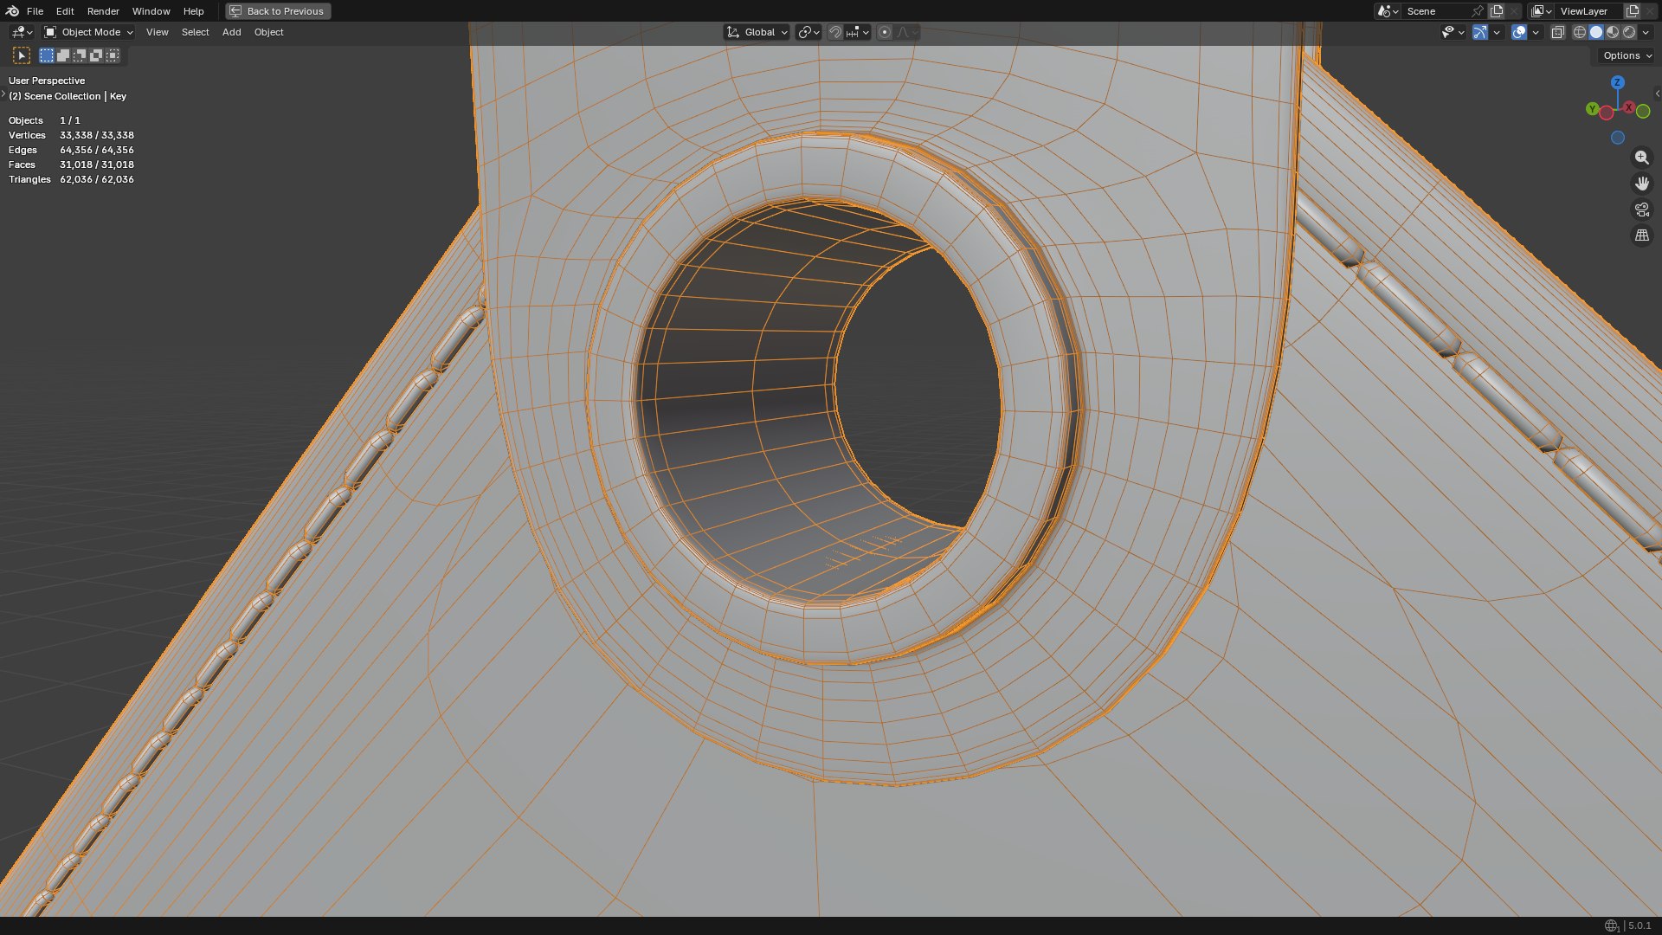Viewport: 1662px width, 935px height.
Task: Click the pan view hand icon
Action: pos(1641,184)
